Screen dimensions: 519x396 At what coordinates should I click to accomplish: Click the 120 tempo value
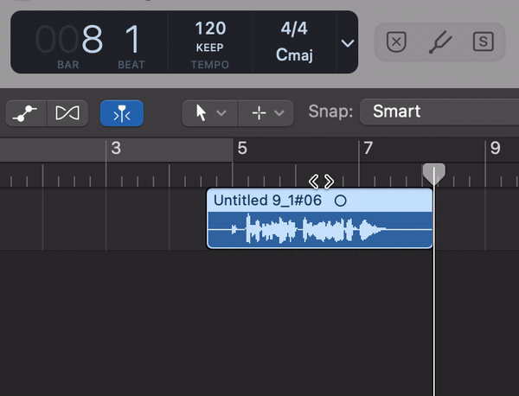(x=210, y=29)
